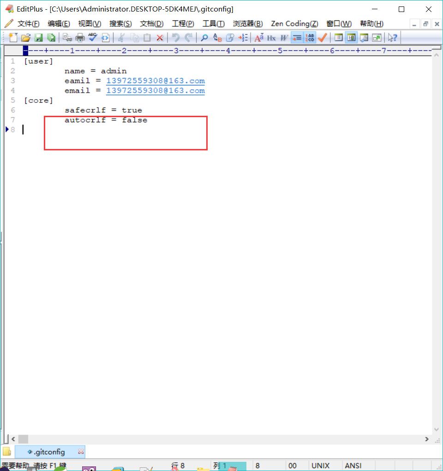Open the 工具(T) menu

pos(213,24)
